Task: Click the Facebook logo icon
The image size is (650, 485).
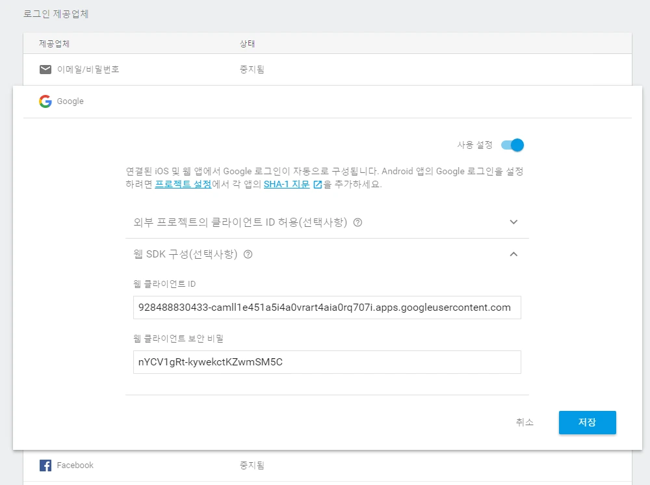Action: pyautogui.click(x=45, y=465)
